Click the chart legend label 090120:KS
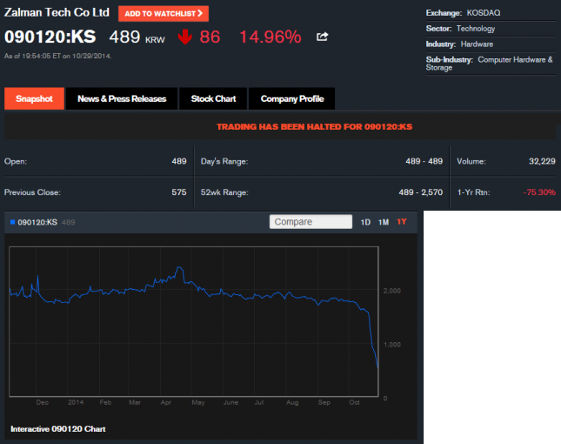Screen dimensions: 561x444 pyautogui.click(x=37, y=222)
